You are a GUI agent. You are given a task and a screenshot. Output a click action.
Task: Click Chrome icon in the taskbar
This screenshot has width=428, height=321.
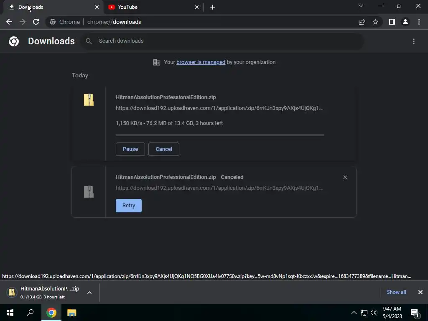coord(51,313)
